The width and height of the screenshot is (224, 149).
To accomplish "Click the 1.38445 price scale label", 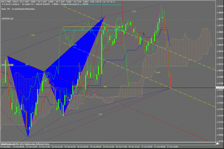I will (x=220, y=45).
